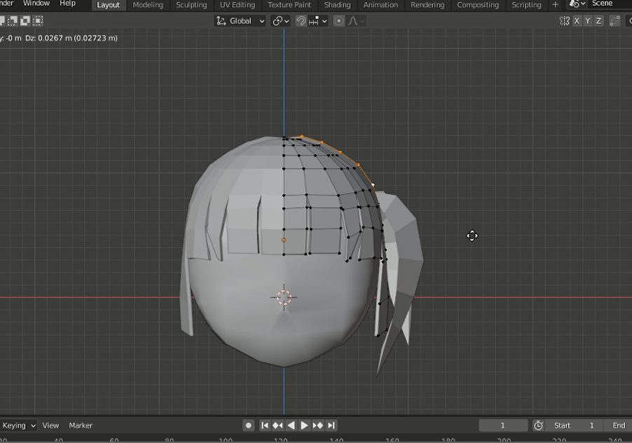Click the Start frame field
This screenshot has height=443, width=632.
tap(574, 425)
